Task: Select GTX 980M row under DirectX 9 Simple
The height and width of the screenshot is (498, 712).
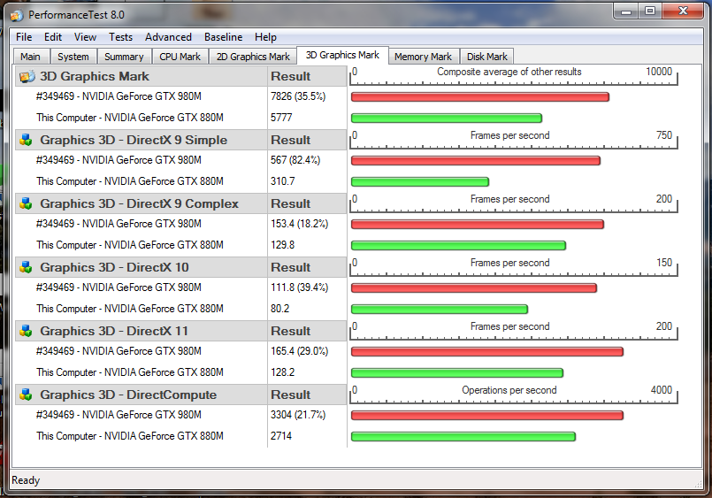Action: (119, 160)
